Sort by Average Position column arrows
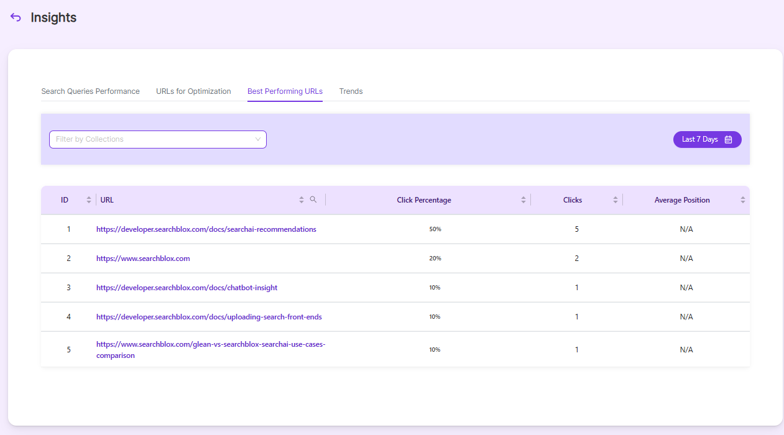Viewport: 784px width, 435px height. (x=743, y=200)
